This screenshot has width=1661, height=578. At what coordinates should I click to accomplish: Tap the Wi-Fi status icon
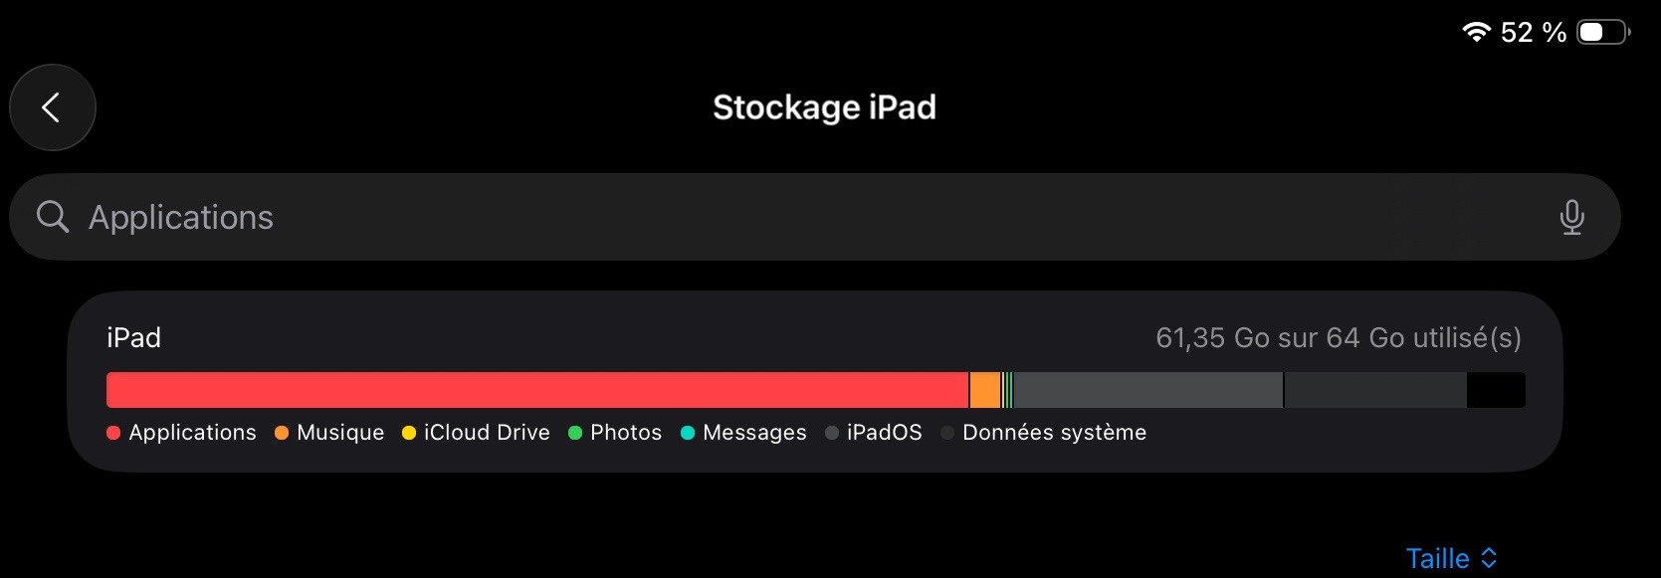point(1475,32)
